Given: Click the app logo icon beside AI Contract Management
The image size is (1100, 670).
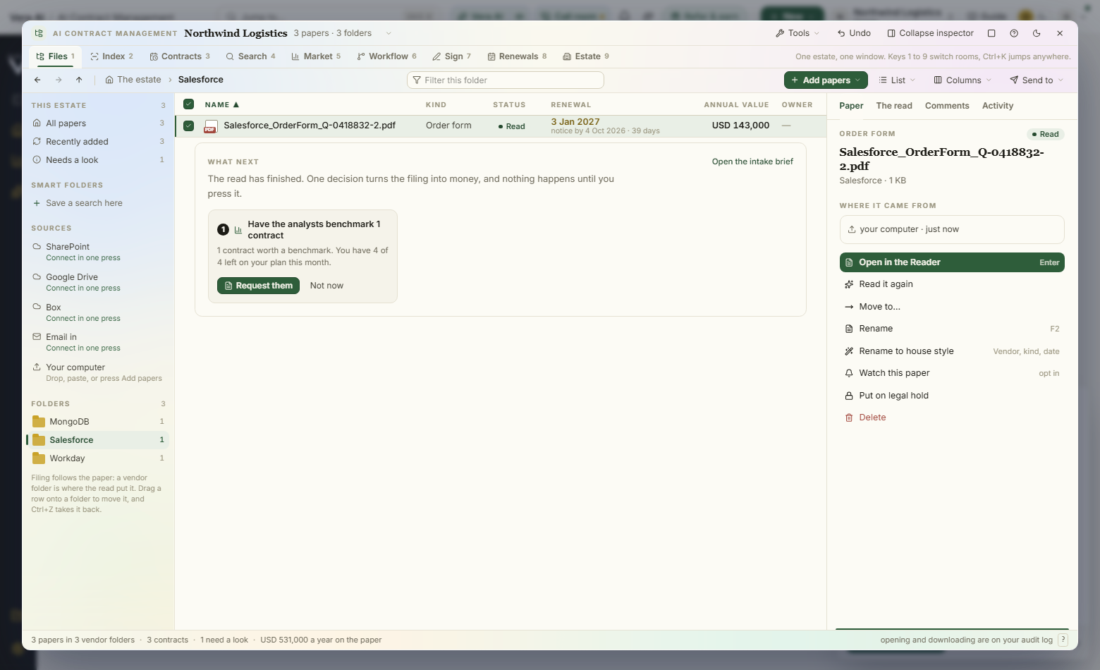Looking at the screenshot, I should (39, 33).
